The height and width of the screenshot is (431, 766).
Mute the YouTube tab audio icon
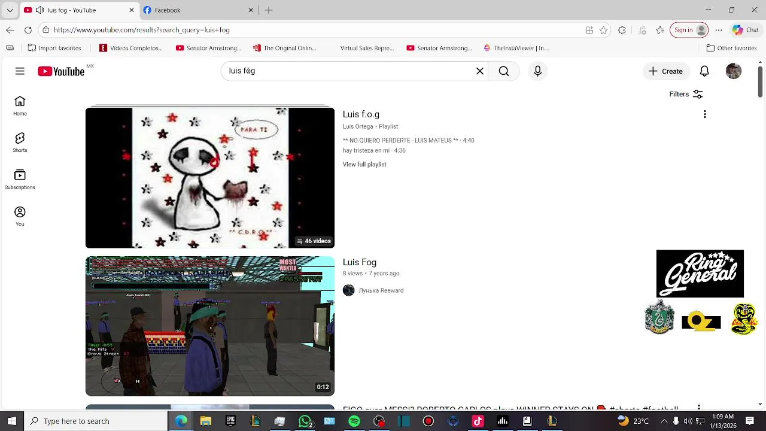[39, 10]
